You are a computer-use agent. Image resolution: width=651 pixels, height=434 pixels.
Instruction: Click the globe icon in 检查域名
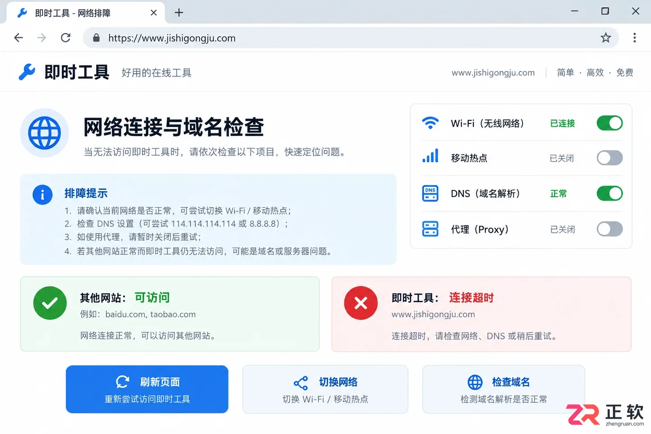[475, 382]
